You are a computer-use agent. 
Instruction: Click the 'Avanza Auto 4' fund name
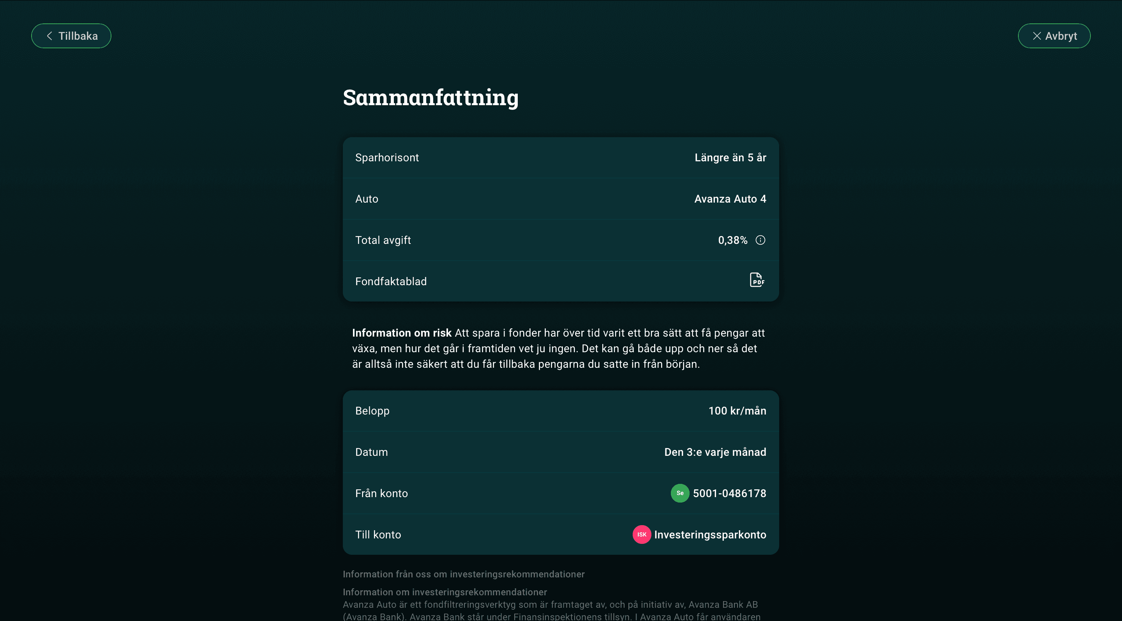tap(730, 199)
